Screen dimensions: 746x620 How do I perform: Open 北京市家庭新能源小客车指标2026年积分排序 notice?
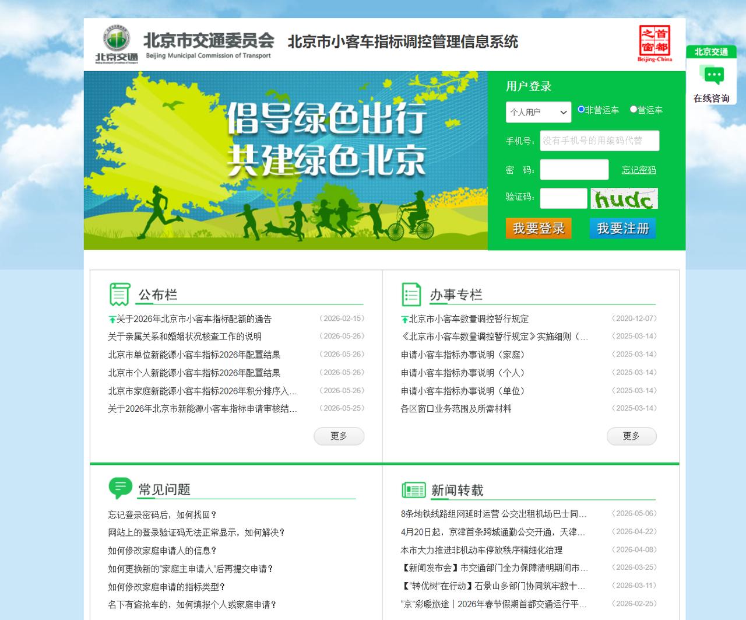tap(203, 391)
